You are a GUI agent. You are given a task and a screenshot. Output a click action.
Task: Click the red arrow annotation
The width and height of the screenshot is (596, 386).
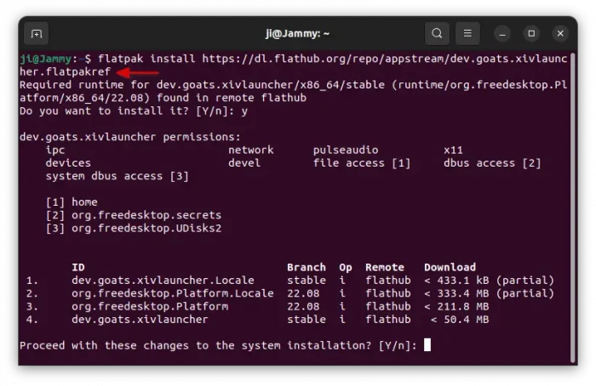coord(139,72)
